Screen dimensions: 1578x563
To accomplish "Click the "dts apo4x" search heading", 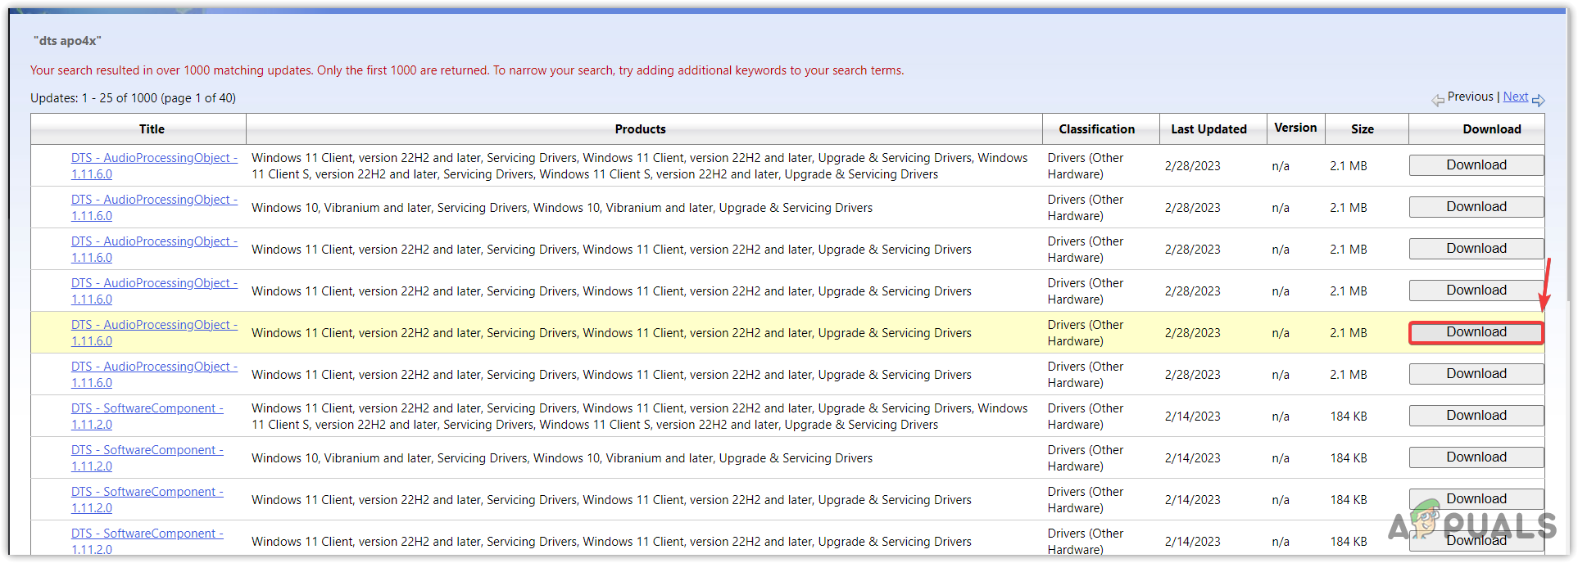I will coord(67,41).
